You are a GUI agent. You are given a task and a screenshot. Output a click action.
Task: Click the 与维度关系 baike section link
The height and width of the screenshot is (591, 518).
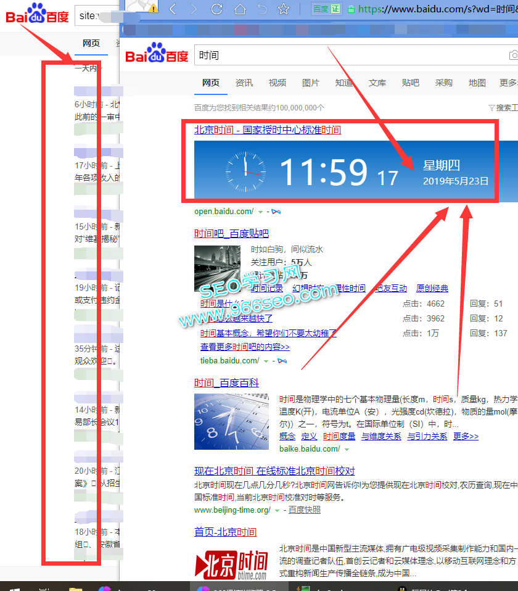[381, 437]
